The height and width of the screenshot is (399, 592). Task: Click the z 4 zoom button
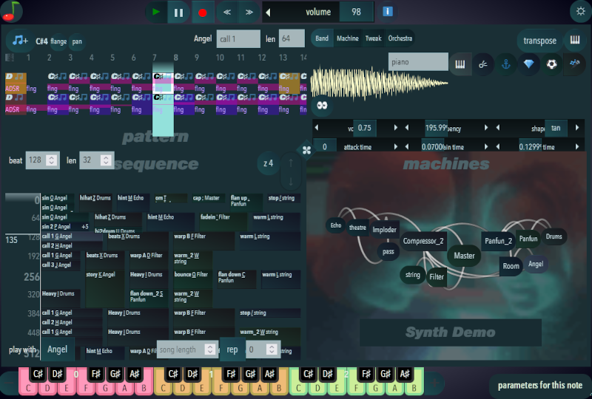tap(268, 163)
